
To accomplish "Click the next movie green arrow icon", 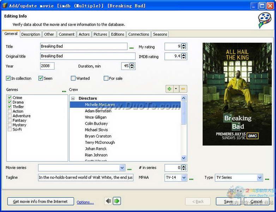I will point(117,201).
